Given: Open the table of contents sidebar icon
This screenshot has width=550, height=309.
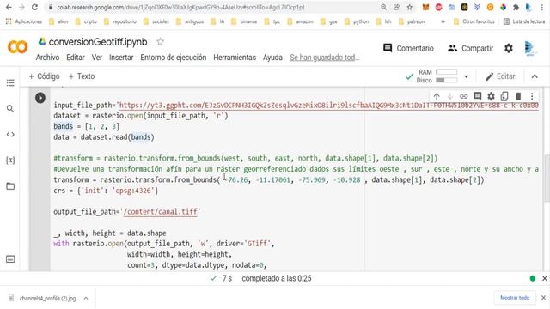Looking at the screenshot, I should (x=10, y=83).
